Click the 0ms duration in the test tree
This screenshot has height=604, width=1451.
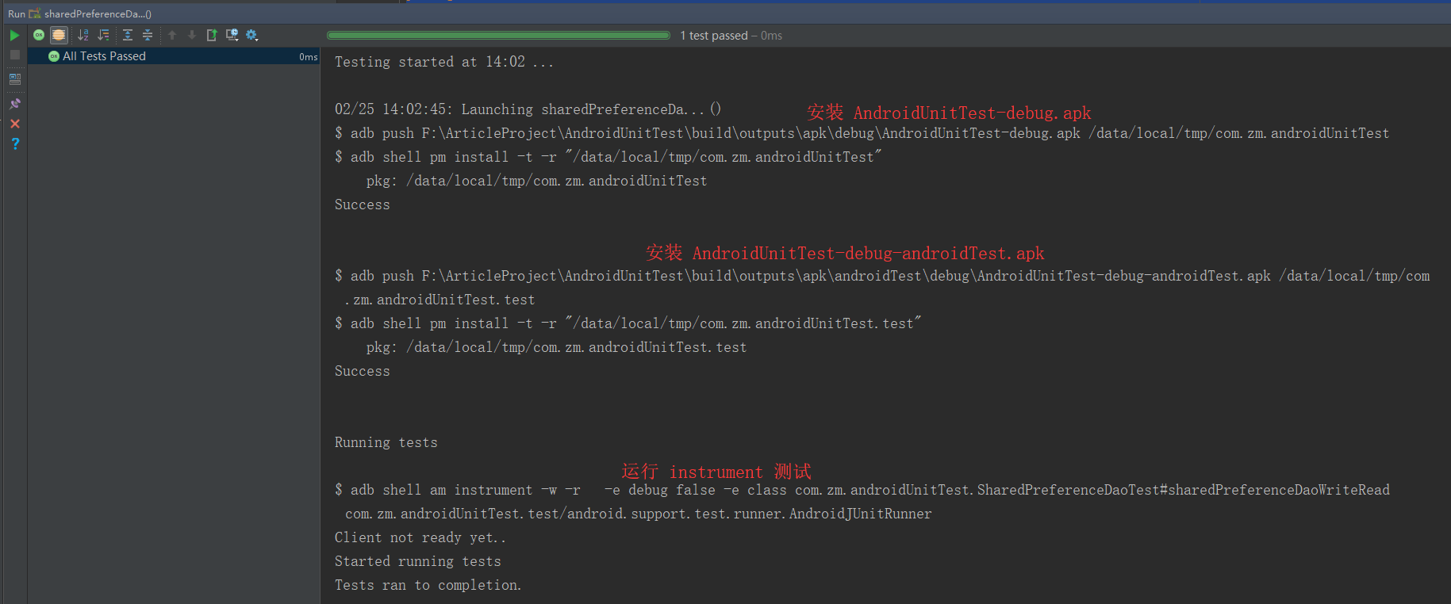click(x=309, y=56)
